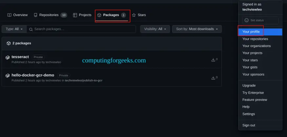The width and height of the screenshot is (287, 137).
Task: Click download icon in hello-docker-gcr-demo row
Action: (213, 78)
